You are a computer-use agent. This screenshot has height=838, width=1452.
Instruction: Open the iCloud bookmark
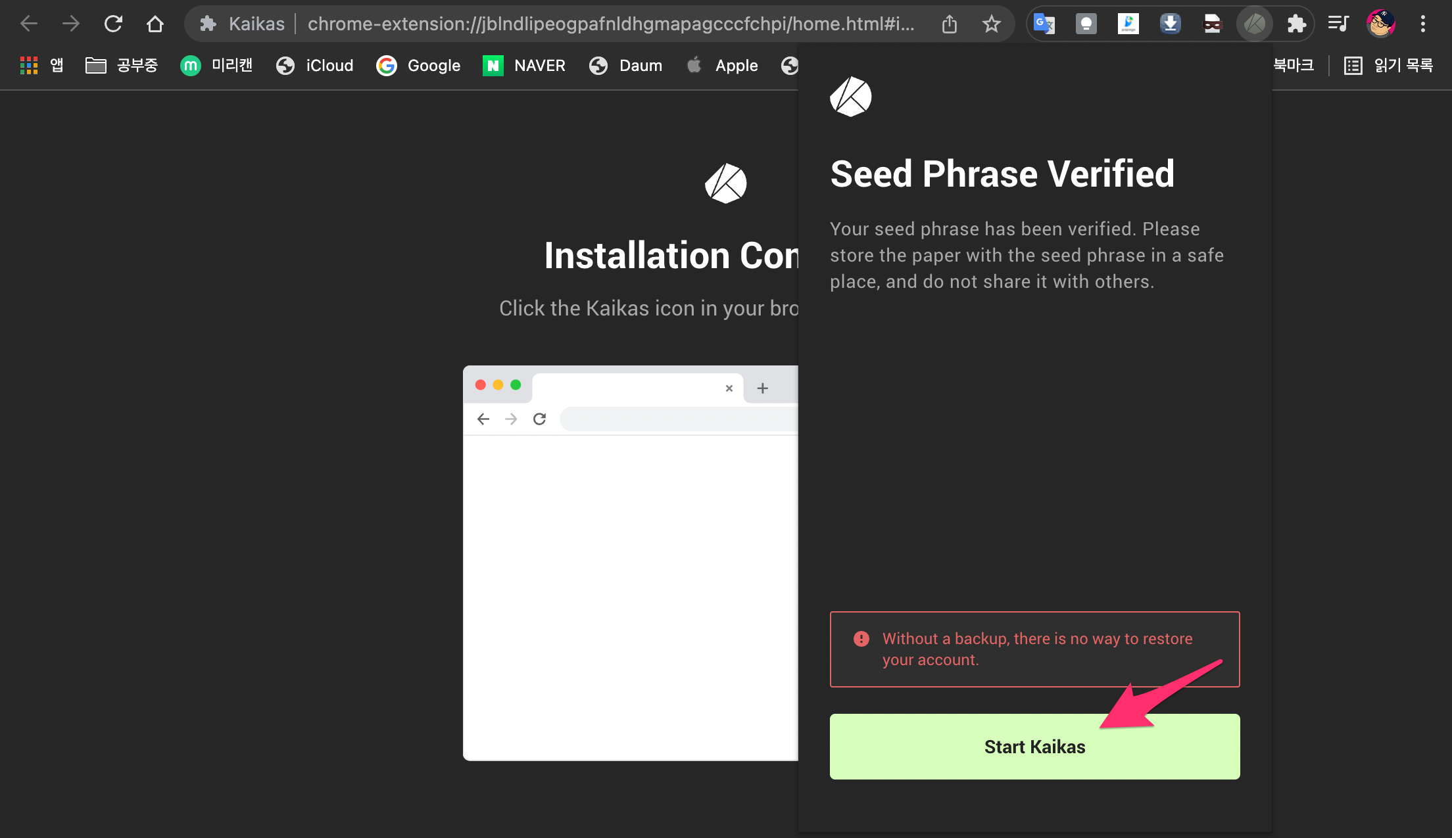pyautogui.click(x=314, y=65)
